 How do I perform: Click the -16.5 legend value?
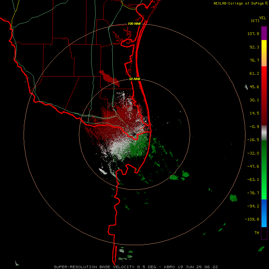click(253, 140)
